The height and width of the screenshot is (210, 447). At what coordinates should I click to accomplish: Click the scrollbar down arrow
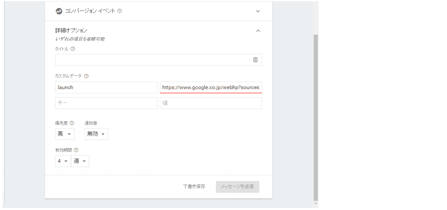(x=315, y=204)
